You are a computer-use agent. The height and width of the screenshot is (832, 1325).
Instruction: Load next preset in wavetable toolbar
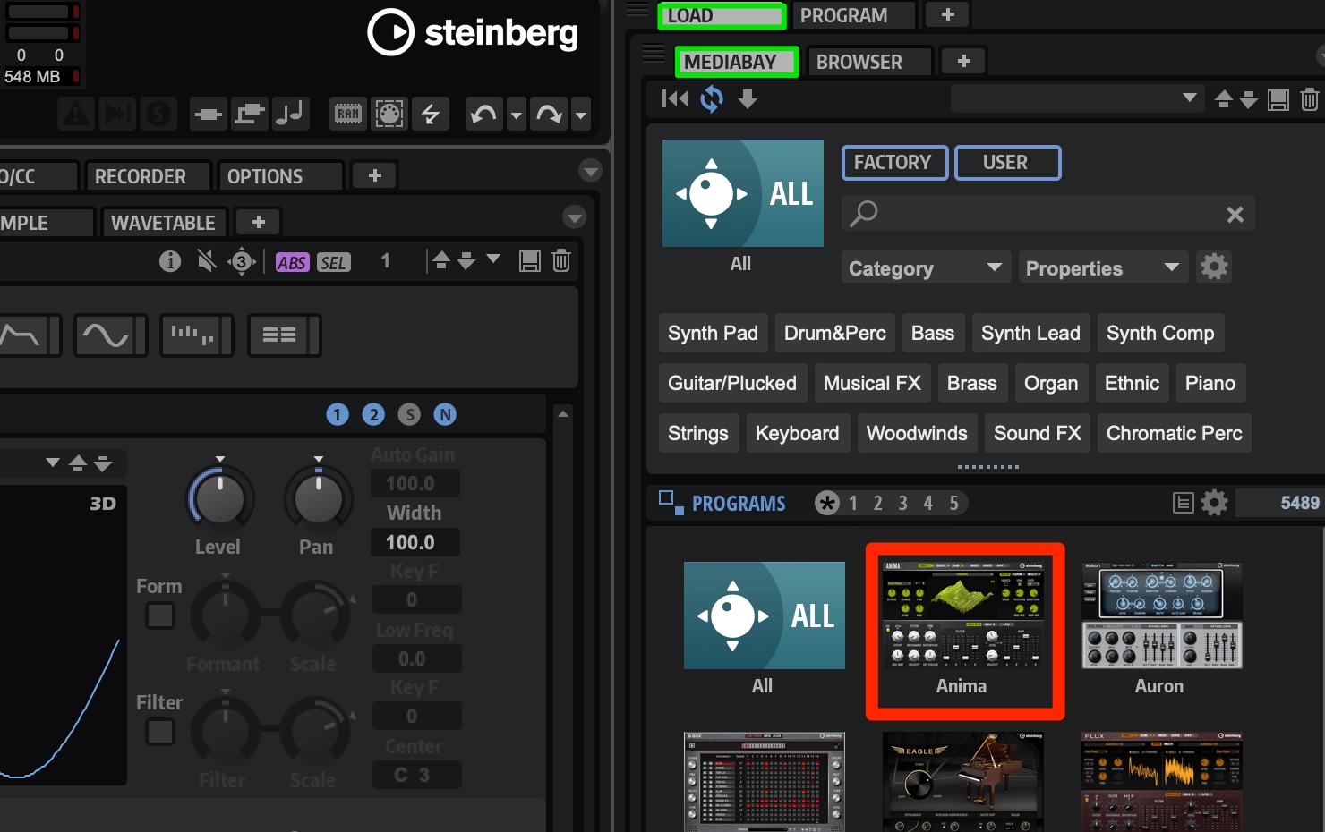click(466, 260)
